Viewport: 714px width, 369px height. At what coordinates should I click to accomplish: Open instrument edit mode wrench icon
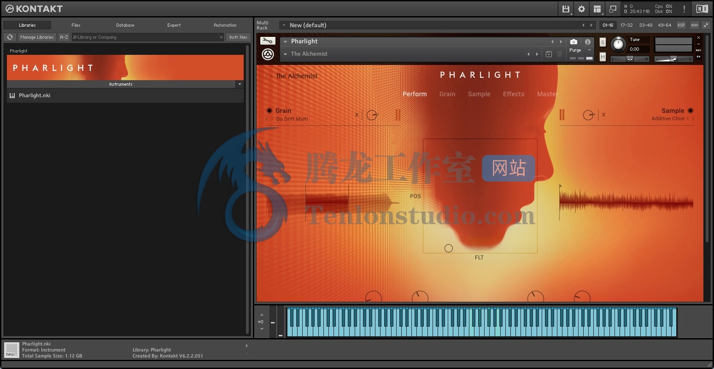pos(268,41)
